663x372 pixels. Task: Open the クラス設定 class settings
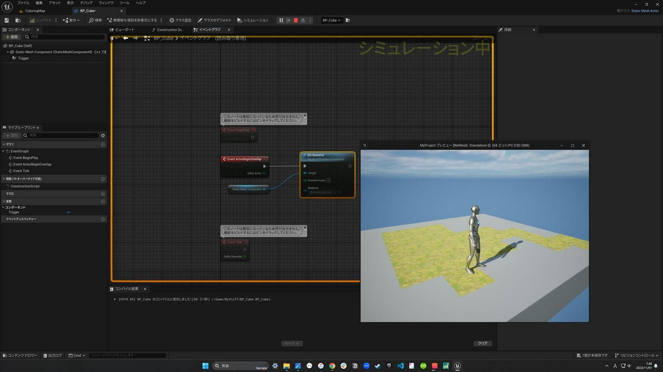pos(181,20)
